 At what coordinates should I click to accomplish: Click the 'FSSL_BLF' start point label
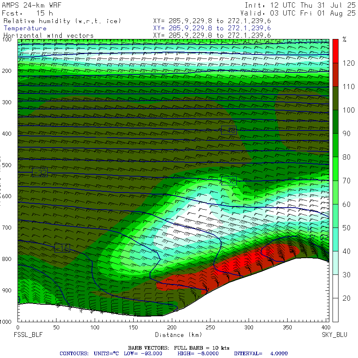click(28, 335)
